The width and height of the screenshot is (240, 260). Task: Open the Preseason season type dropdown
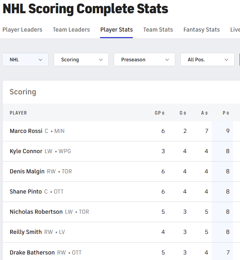tap(144, 59)
